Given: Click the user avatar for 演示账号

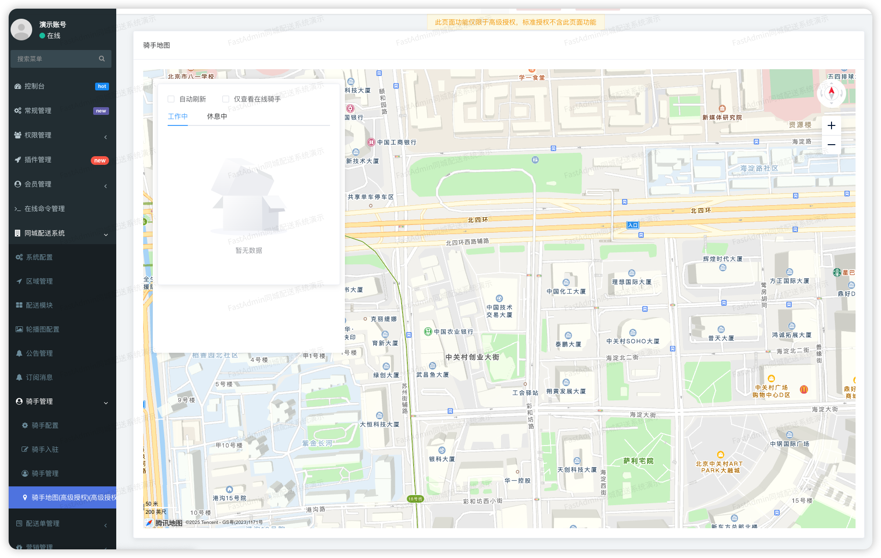Looking at the screenshot, I should (22, 30).
